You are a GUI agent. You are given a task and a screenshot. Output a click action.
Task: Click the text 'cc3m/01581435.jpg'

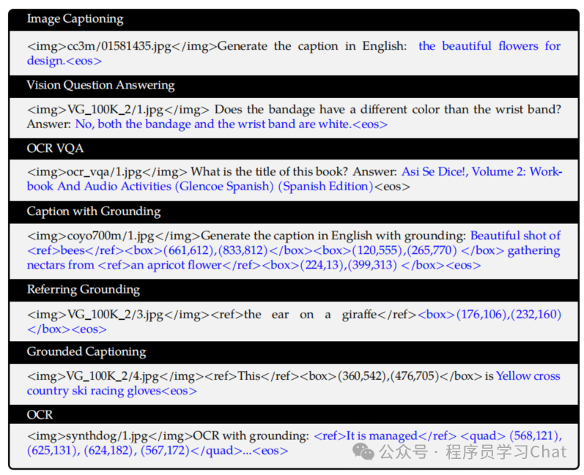pyautogui.click(x=119, y=47)
